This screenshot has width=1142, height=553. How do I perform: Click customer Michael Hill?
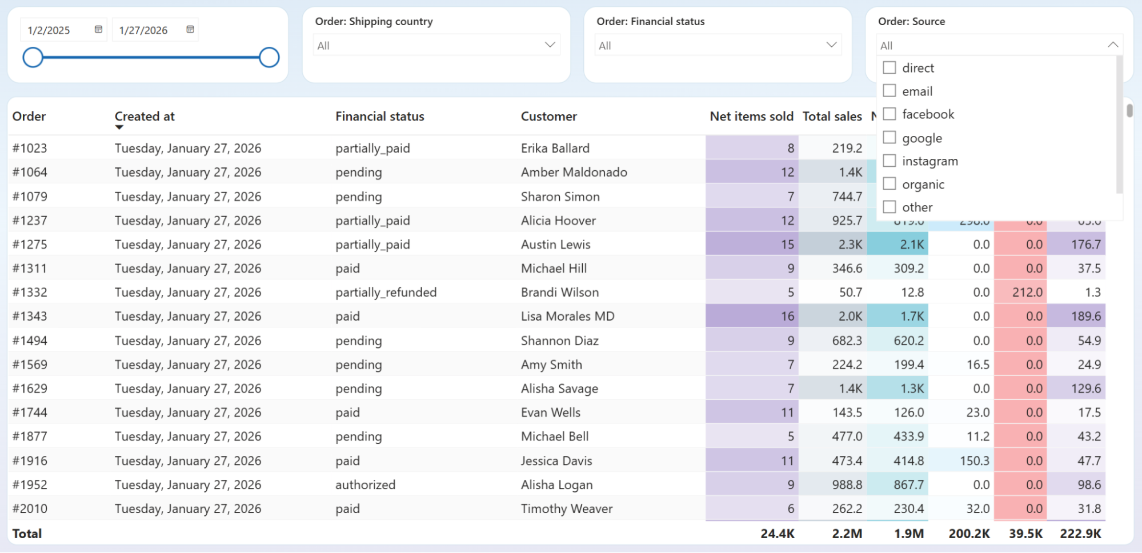(554, 269)
